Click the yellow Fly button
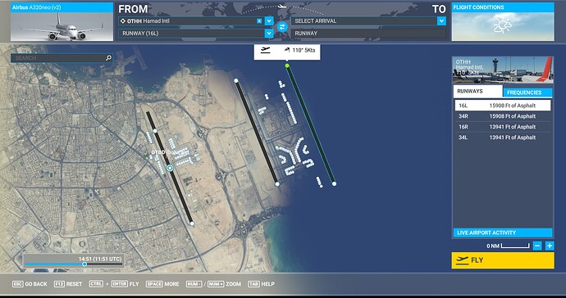Image resolution: width=566 pixels, height=298 pixels. pyautogui.click(x=503, y=260)
